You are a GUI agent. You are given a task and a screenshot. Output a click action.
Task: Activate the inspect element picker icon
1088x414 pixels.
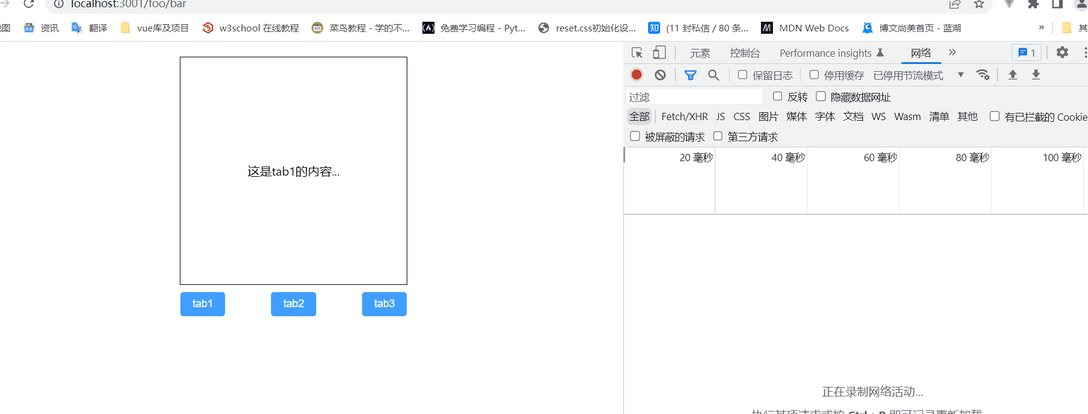[x=637, y=53]
